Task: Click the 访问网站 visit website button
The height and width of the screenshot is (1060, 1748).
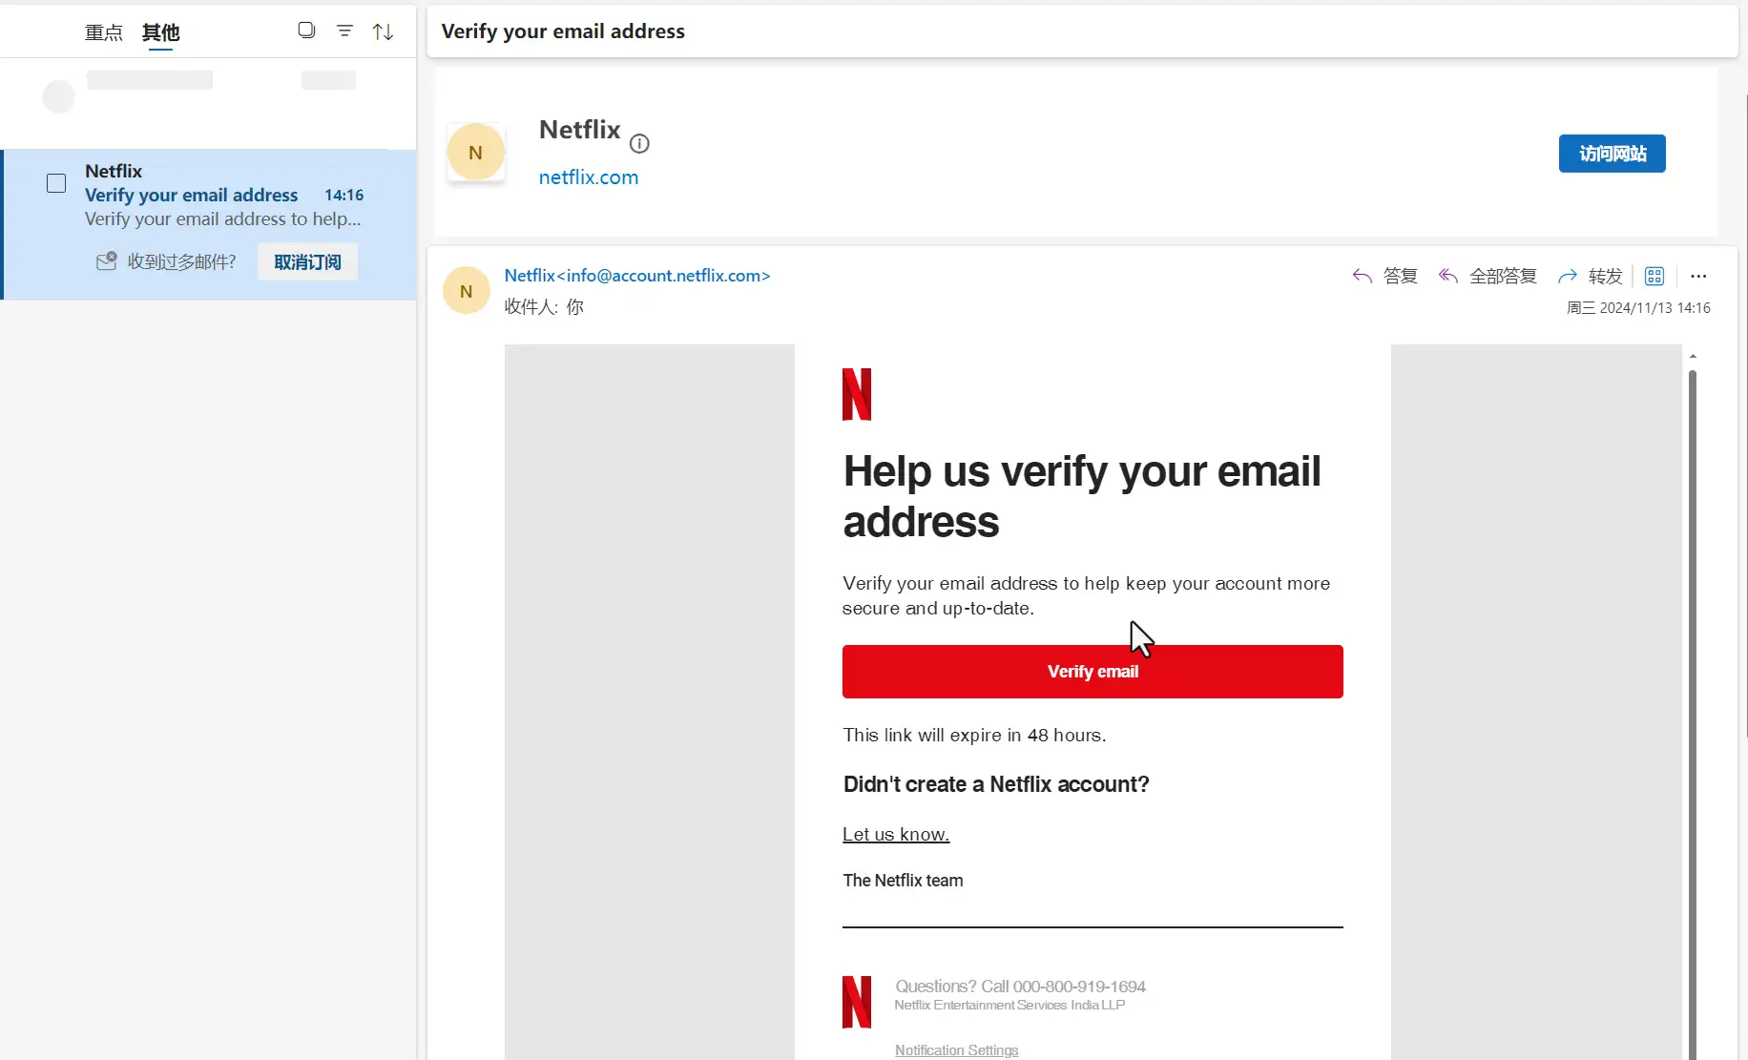Action: coord(1613,154)
